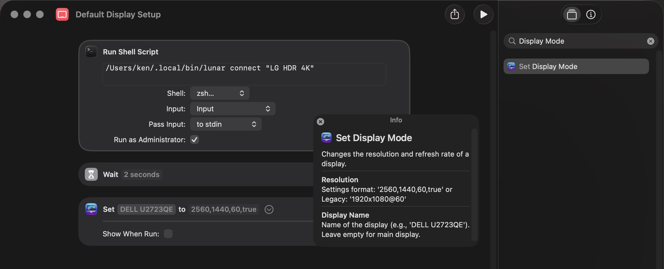Click the Share shortcut icon
Viewport: 664px width, 269px height.
455,14
